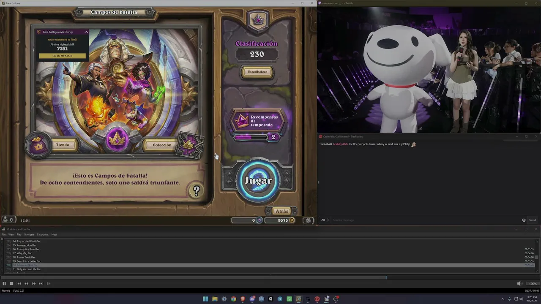The height and width of the screenshot is (304, 541).
Task: Start a match with the Jugar button
Action: click(258, 180)
